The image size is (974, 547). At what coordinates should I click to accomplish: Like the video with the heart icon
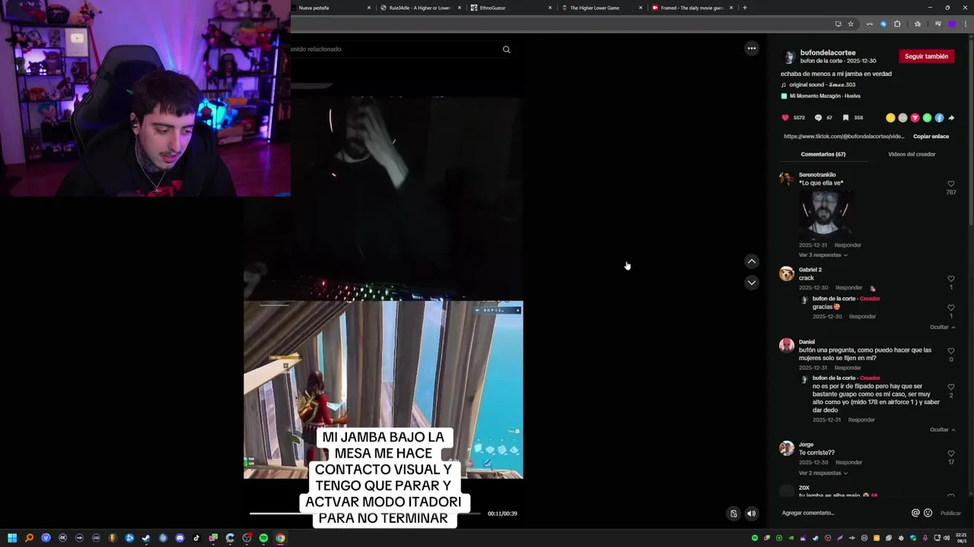(785, 118)
